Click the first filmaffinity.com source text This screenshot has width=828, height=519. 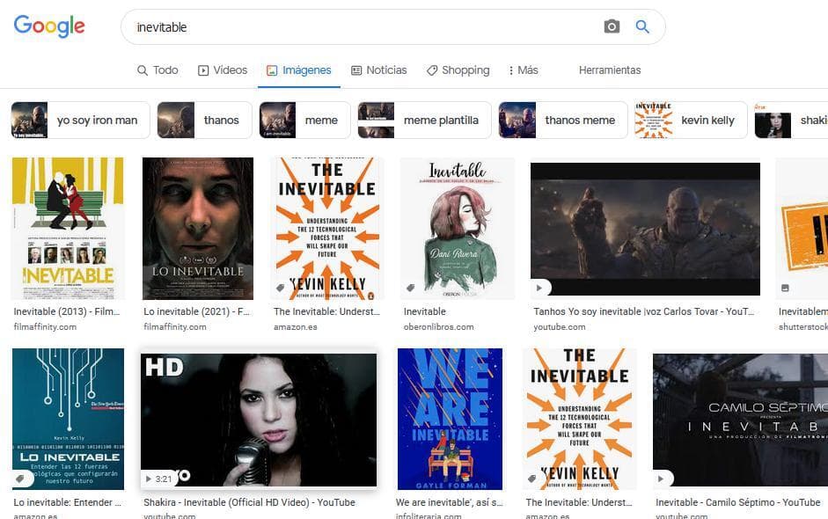[x=45, y=327]
